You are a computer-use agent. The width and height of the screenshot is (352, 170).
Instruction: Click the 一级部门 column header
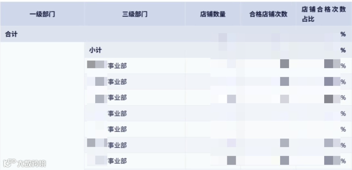click(x=42, y=14)
